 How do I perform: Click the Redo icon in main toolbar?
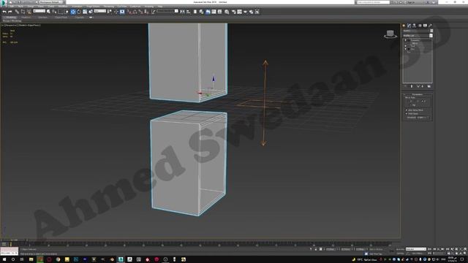10,12
